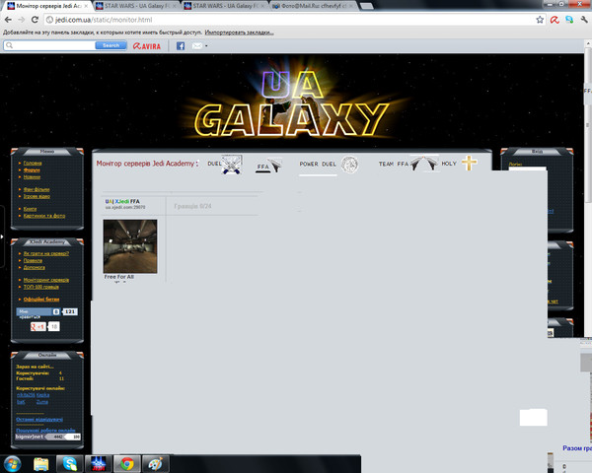This screenshot has width=592, height=473.
Task: Click the Free For All map thumbnail
Action: click(130, 246)
